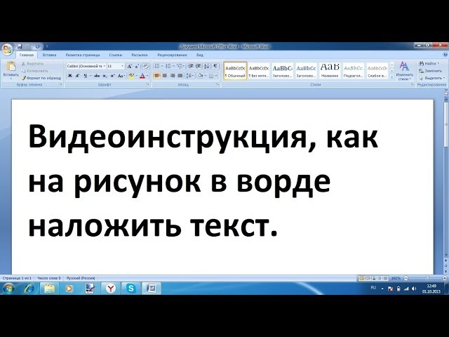Screen dimensions: 449x337
Task: Toggle subscript x₂ formatting
Action: (x=105, y=76)
